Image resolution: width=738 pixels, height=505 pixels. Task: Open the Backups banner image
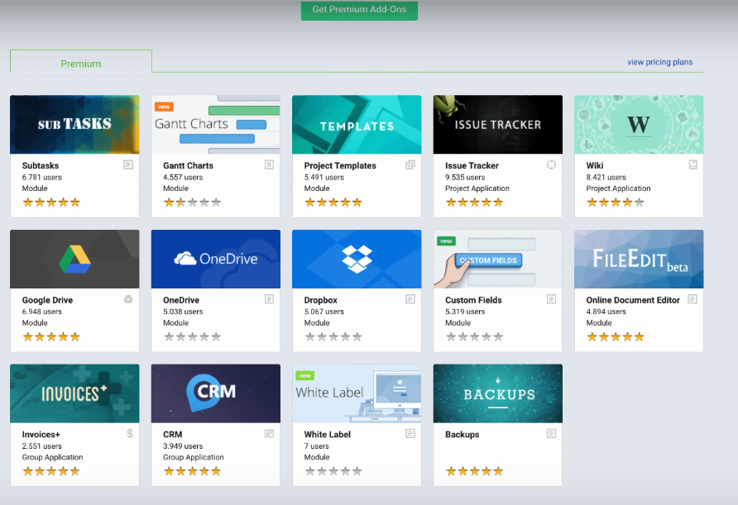(498, 393)
